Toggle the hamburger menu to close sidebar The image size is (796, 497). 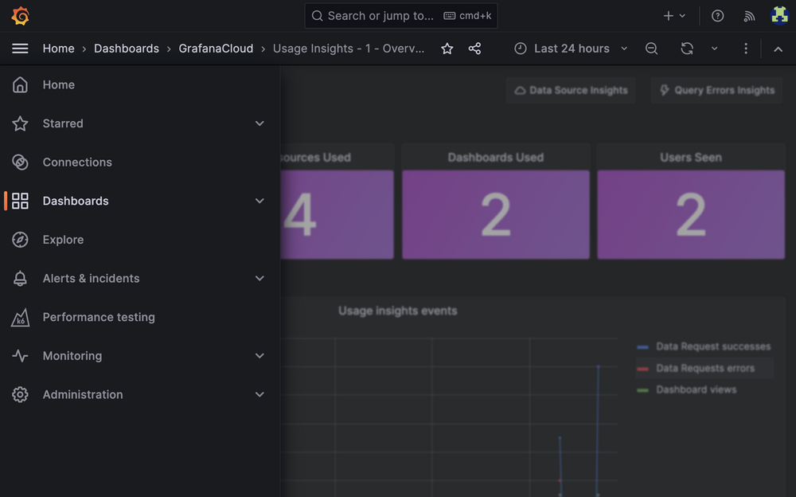click(x=20, y=48)
